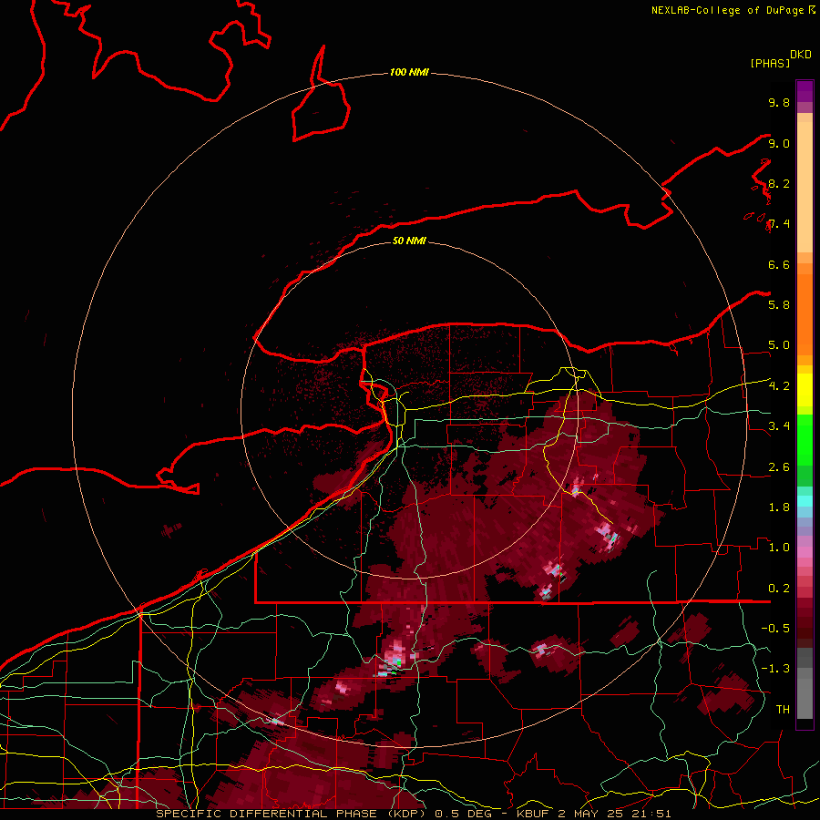Select the DKD label above the color scale
The width and height of the screenshot is (820, 820).
[801, 55]
